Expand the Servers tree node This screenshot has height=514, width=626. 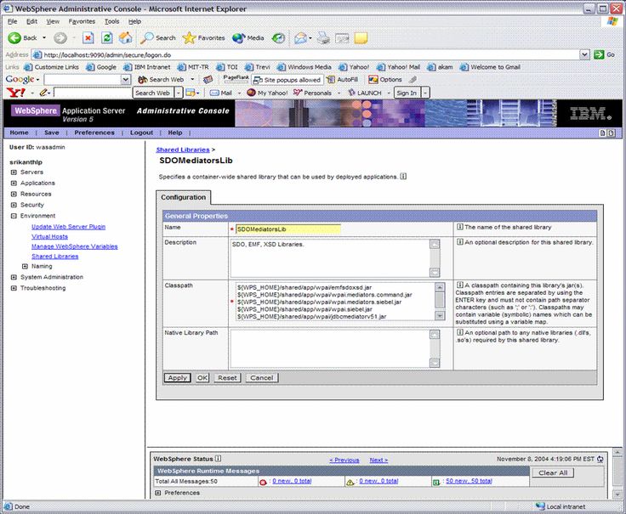(x=14, y=172)
